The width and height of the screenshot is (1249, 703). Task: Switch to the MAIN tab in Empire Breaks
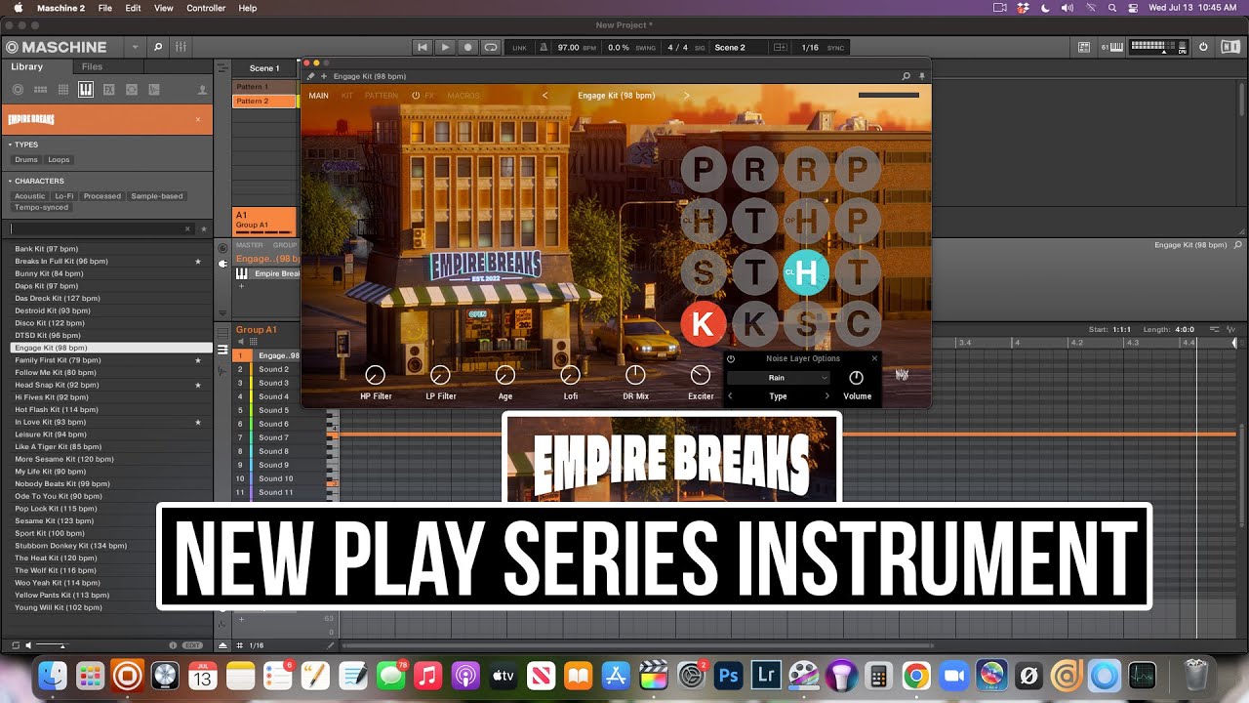pyautogui.click(x=318, y=96)
